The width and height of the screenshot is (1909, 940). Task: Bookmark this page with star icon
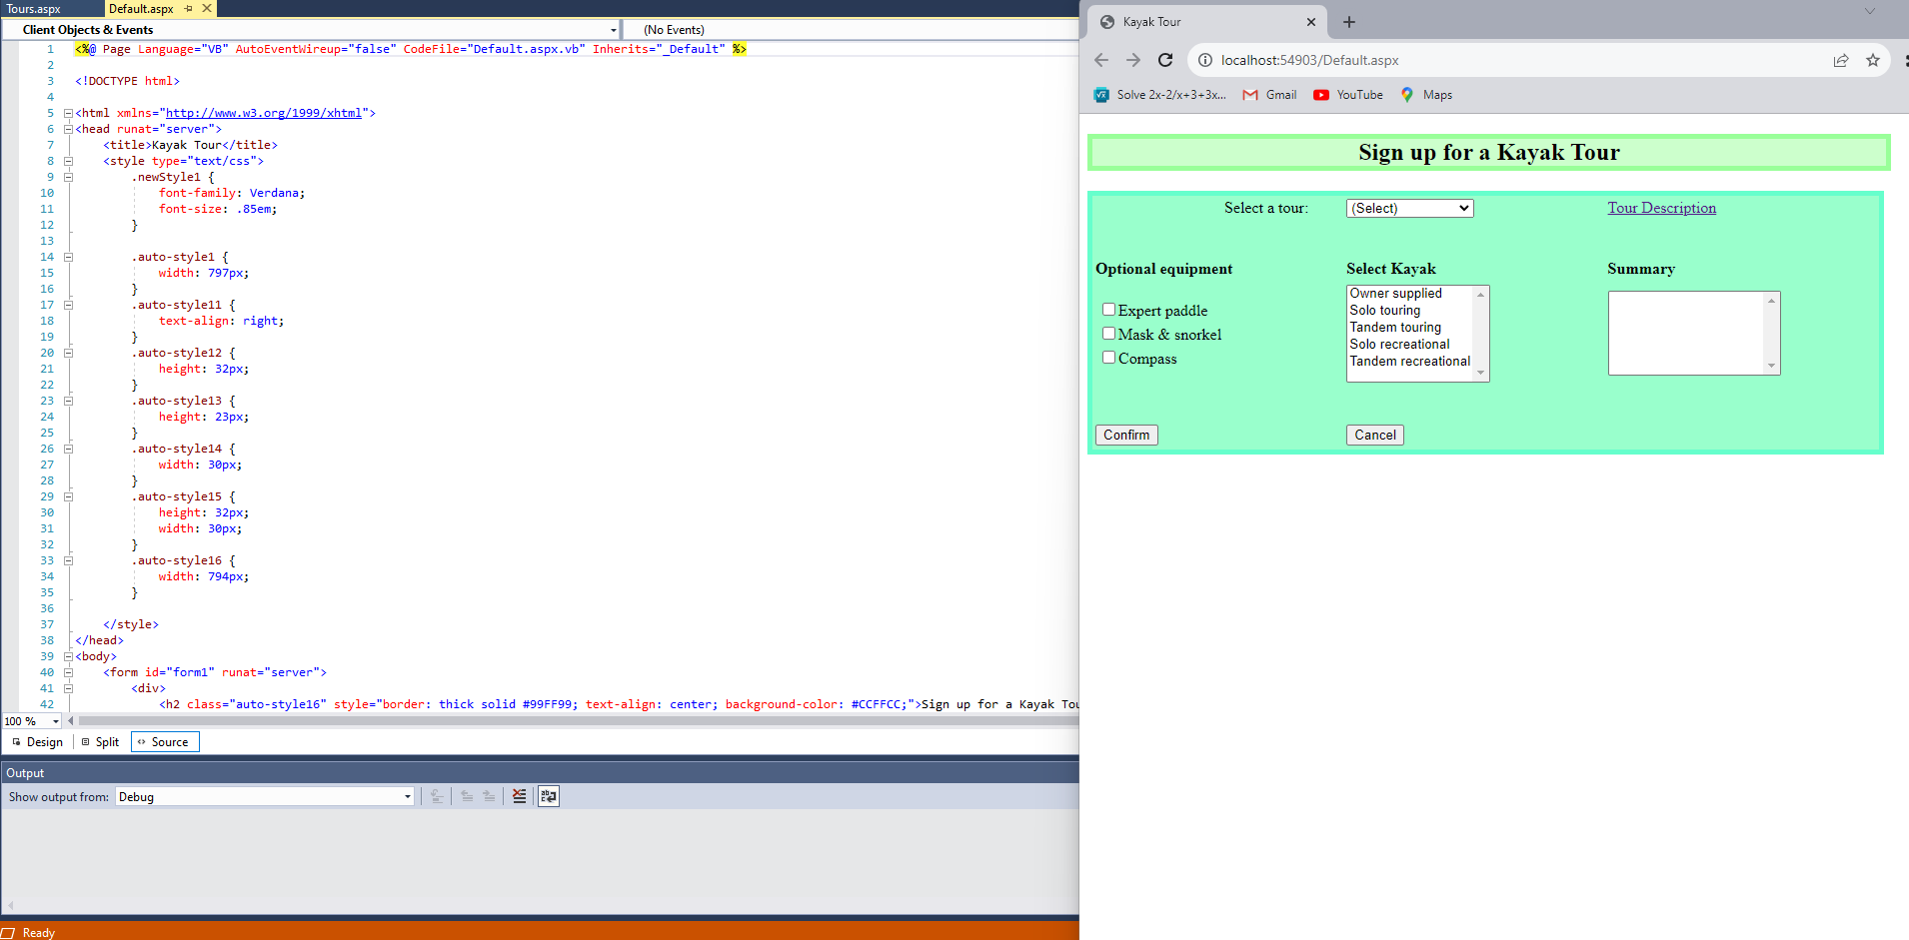(1873, 60)
